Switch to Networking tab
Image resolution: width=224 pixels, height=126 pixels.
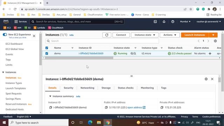coord(87,88)
